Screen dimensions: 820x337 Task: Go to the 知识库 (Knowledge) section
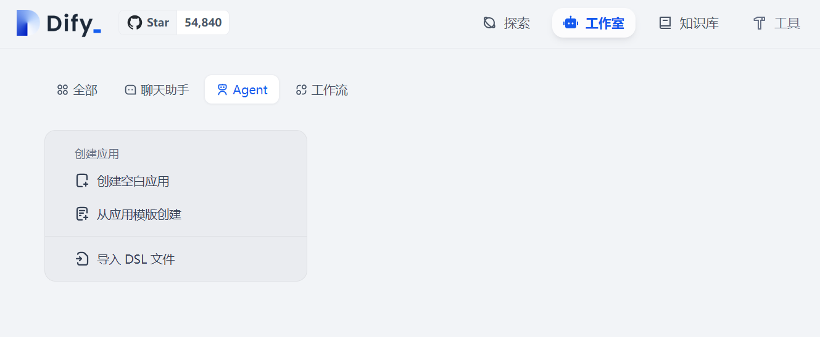click(x=698, y=23)
